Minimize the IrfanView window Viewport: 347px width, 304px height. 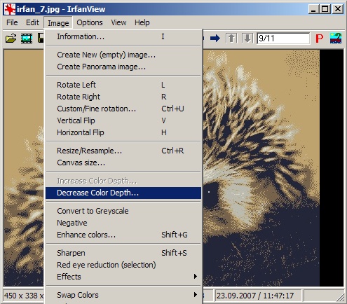(313, 9)
